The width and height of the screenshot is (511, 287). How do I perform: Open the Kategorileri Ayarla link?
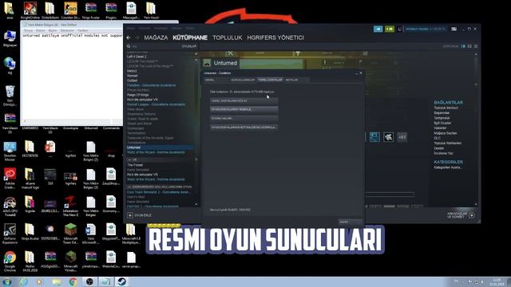click(447, 167)
